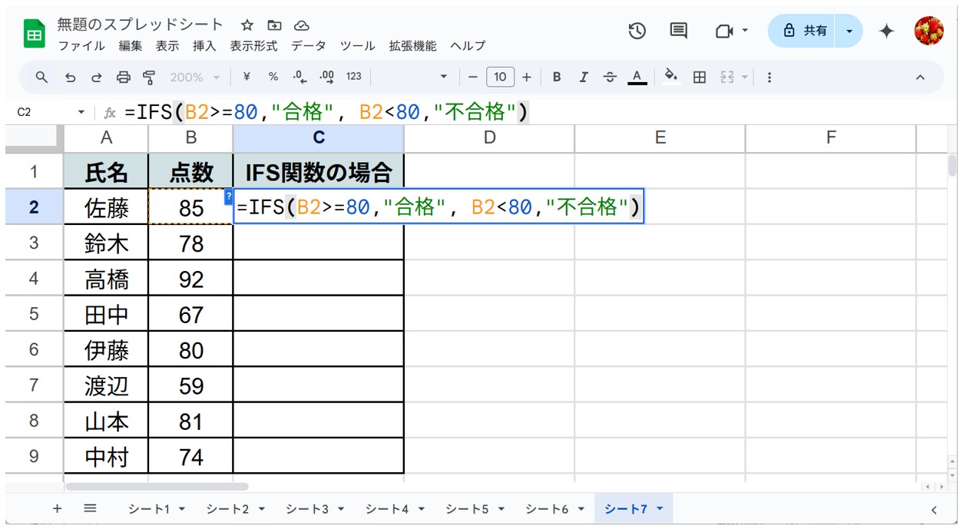
Task: Open version history clock icon
Action: [637, 31]
